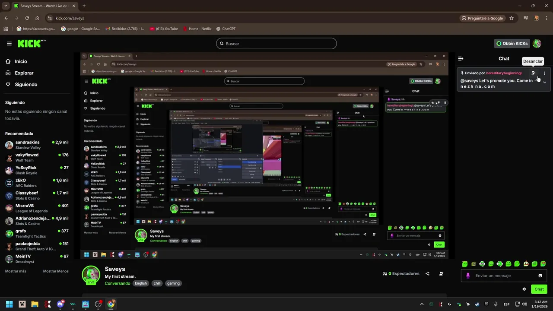Open Chrome three-dot menu

tap(547, 18)
